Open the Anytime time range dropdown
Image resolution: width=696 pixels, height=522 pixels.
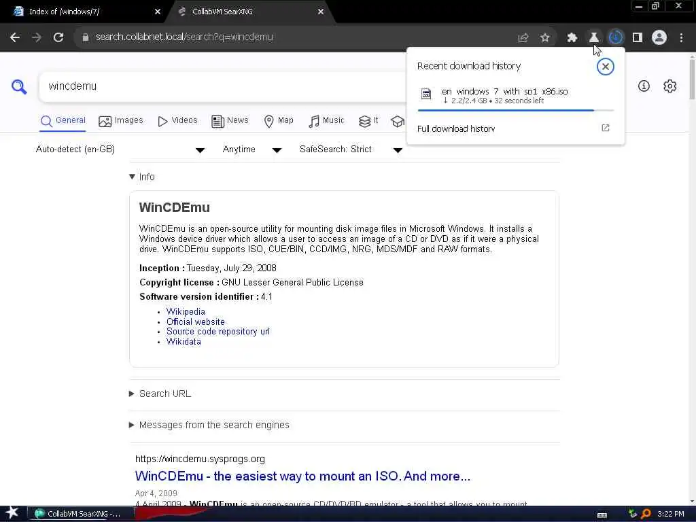[251, 150]
